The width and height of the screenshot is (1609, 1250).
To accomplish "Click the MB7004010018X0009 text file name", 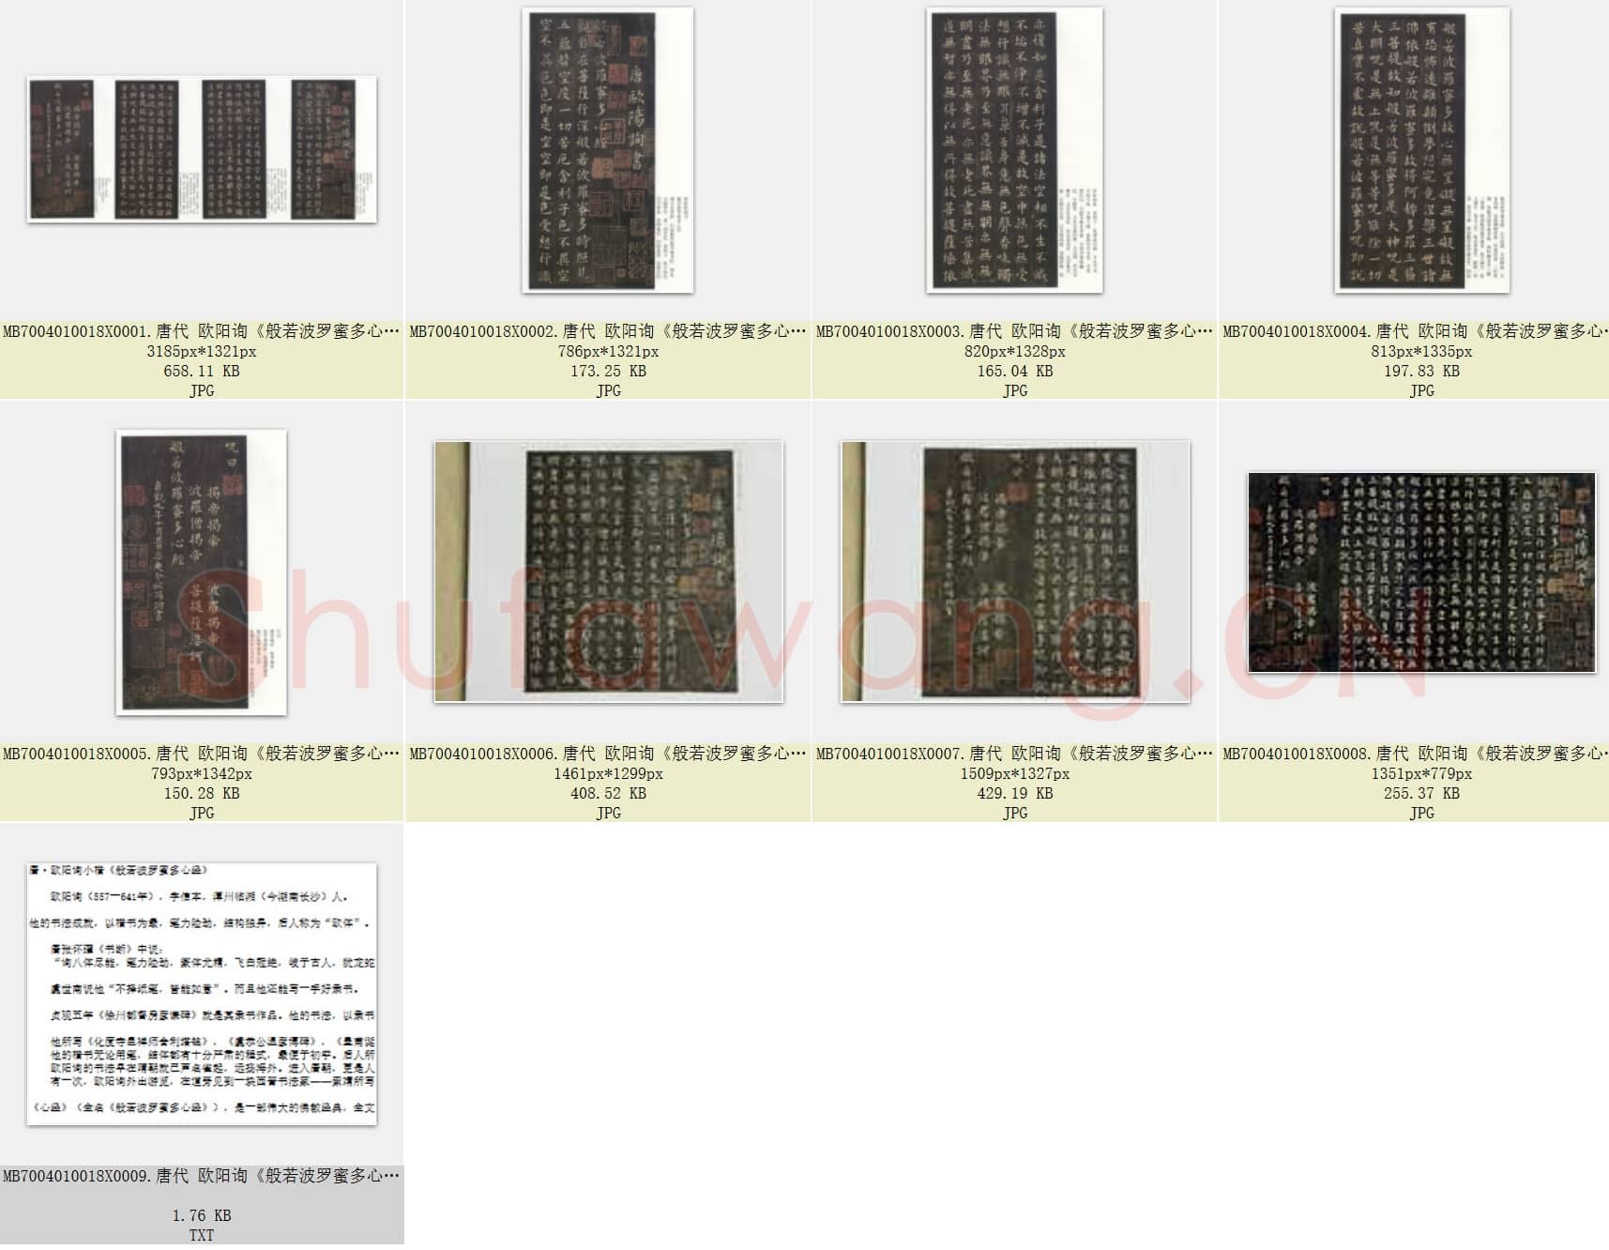I will tap(202, 1176).
